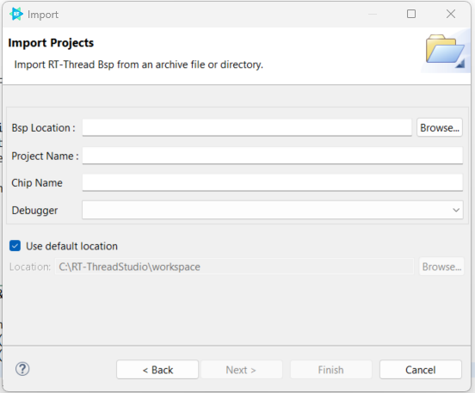
Task: Click the workspace Location path field
Action: coord(234,267)
